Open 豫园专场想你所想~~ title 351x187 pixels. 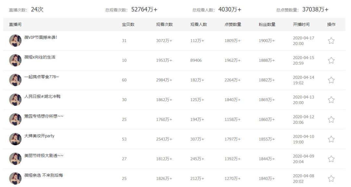[x=44, y=116]
